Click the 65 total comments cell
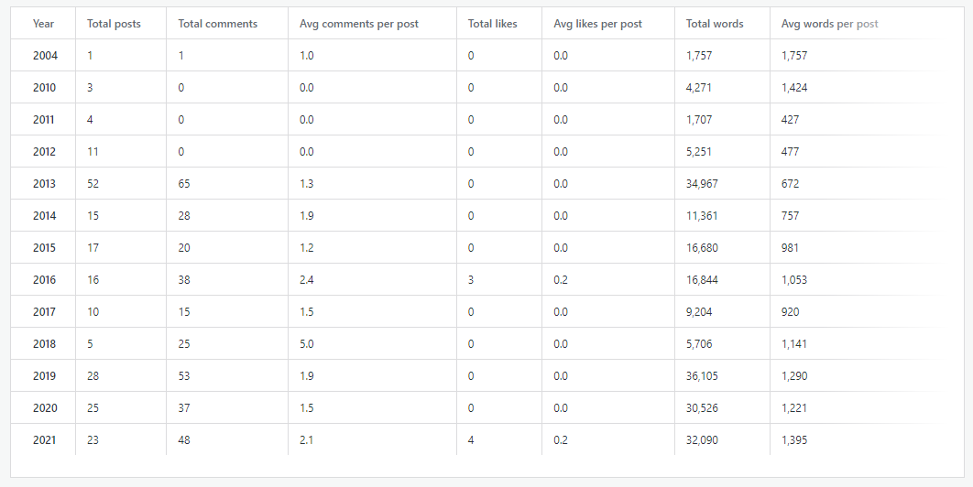Image resolution: width=973 pixels, height=487 pixels. [184, 184]
